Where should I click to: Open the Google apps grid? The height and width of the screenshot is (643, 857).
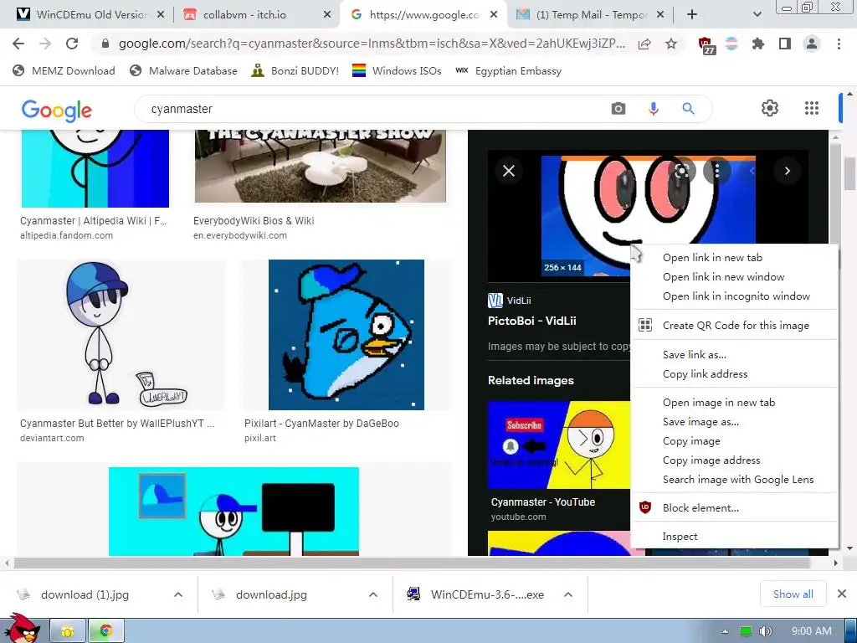click(812, 108)
